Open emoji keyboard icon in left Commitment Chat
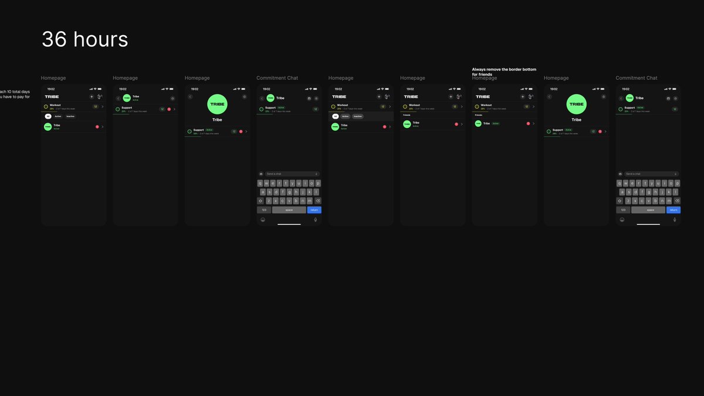The width and height of the screenshot is (704, 396). tap(262, 219)
